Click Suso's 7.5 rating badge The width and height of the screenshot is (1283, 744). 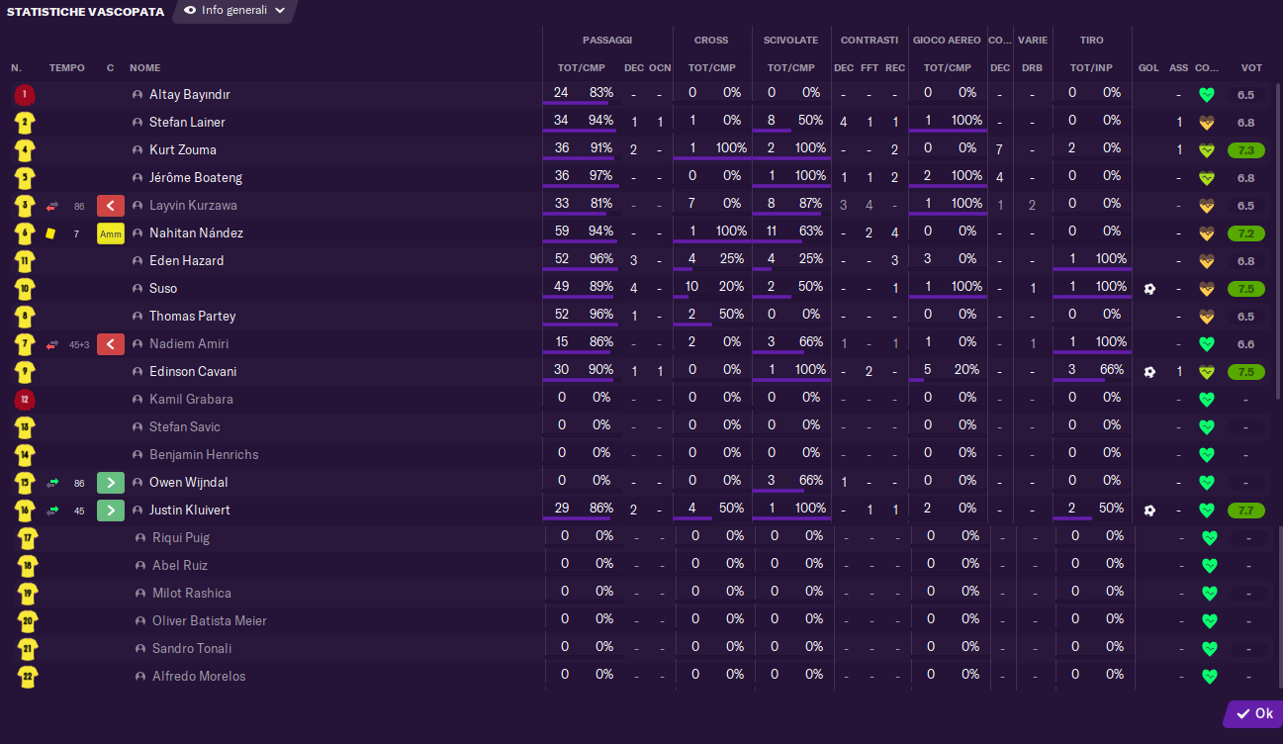[1245, 289]
